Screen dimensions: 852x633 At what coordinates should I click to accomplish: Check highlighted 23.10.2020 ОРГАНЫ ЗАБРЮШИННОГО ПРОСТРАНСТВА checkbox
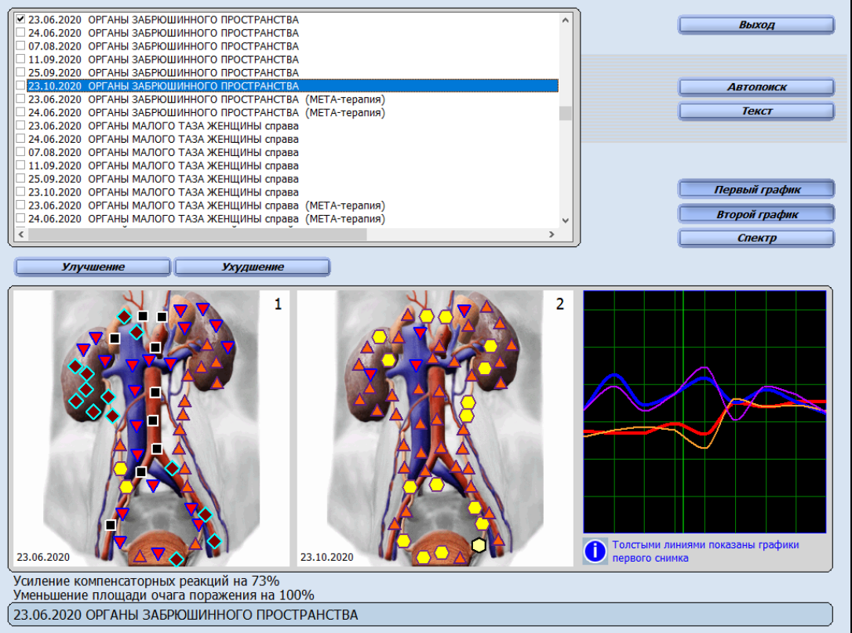pos(20,85)
